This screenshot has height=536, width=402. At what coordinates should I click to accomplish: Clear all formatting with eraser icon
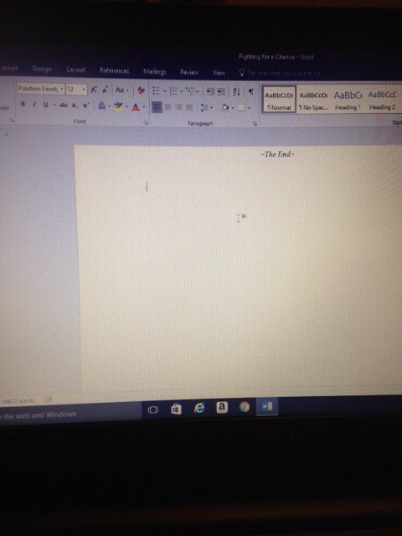coord(141,91)
